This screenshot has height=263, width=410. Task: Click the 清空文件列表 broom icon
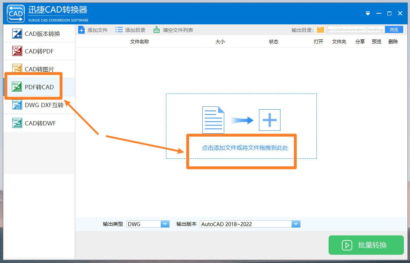pos(156,30)
